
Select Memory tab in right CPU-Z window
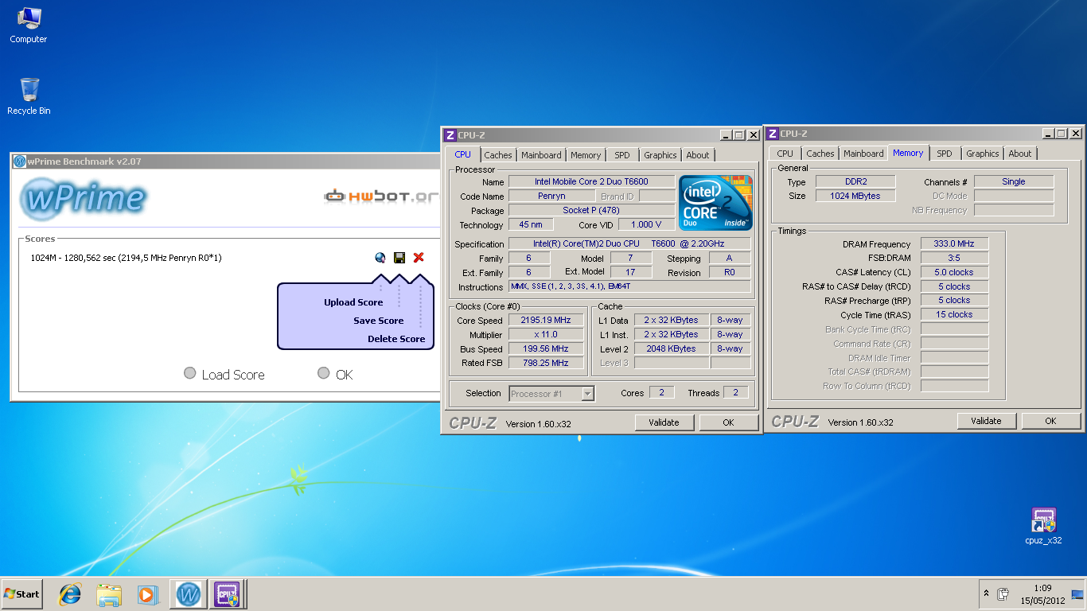[x=908, y=153]
